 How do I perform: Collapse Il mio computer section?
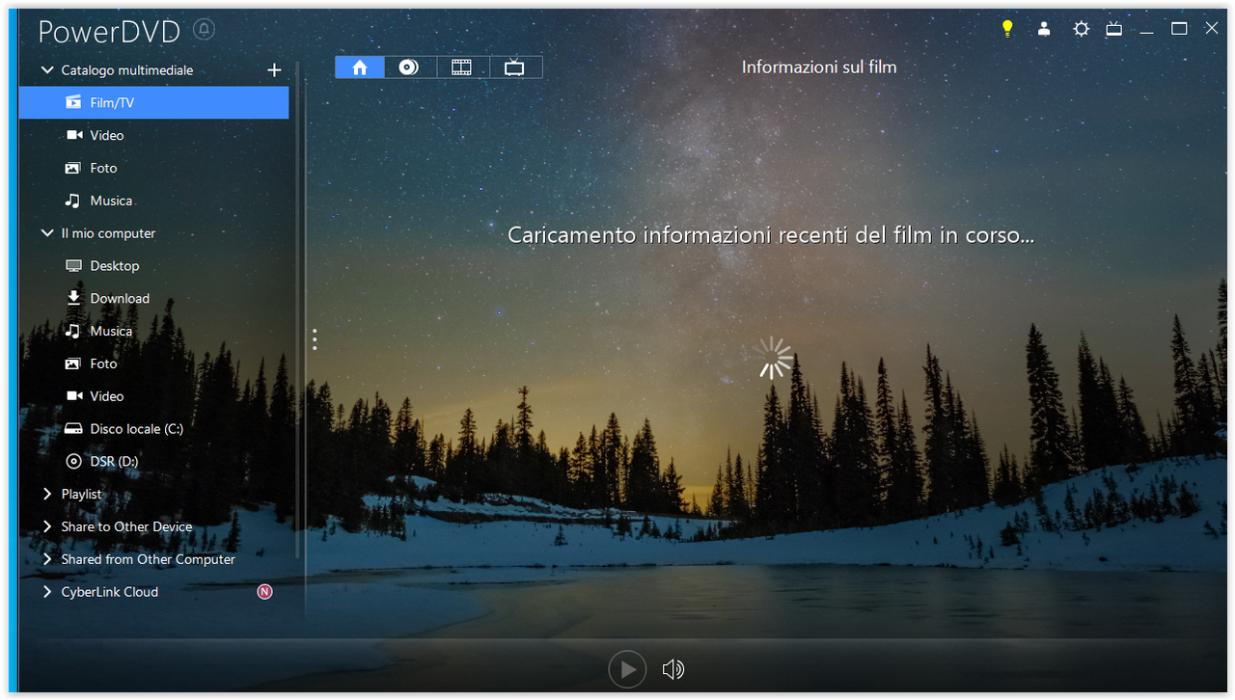[x=47, y=233]
